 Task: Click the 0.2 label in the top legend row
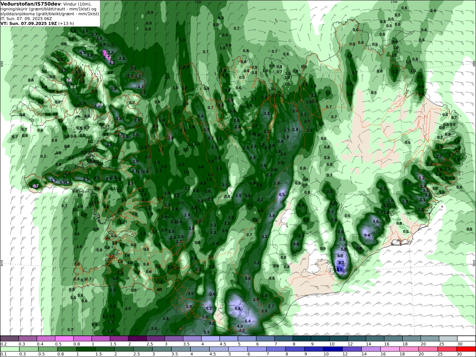[3, 344]
